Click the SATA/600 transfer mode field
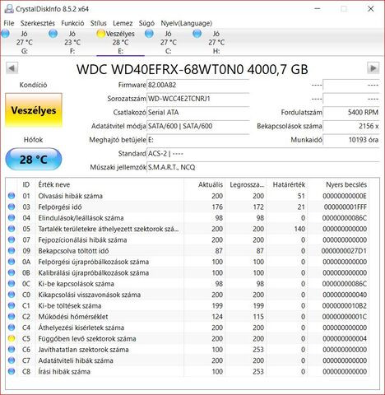 point(198,126)
